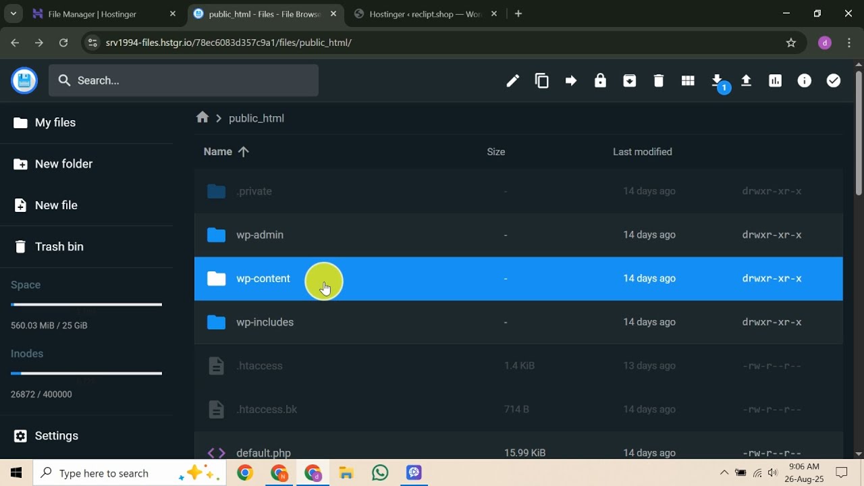Image resolution: width=864 pixels, height=486 pixels.
Task: Open the disk usage chart icon
Action: coord(775,81)
